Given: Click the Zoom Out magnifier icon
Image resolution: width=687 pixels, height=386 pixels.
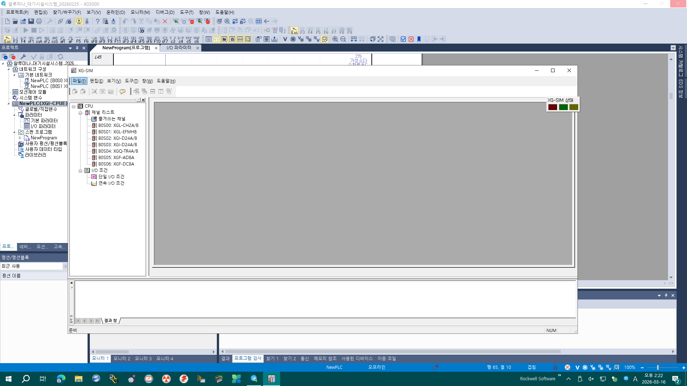Looking at the screenshot, I should 343,39.
